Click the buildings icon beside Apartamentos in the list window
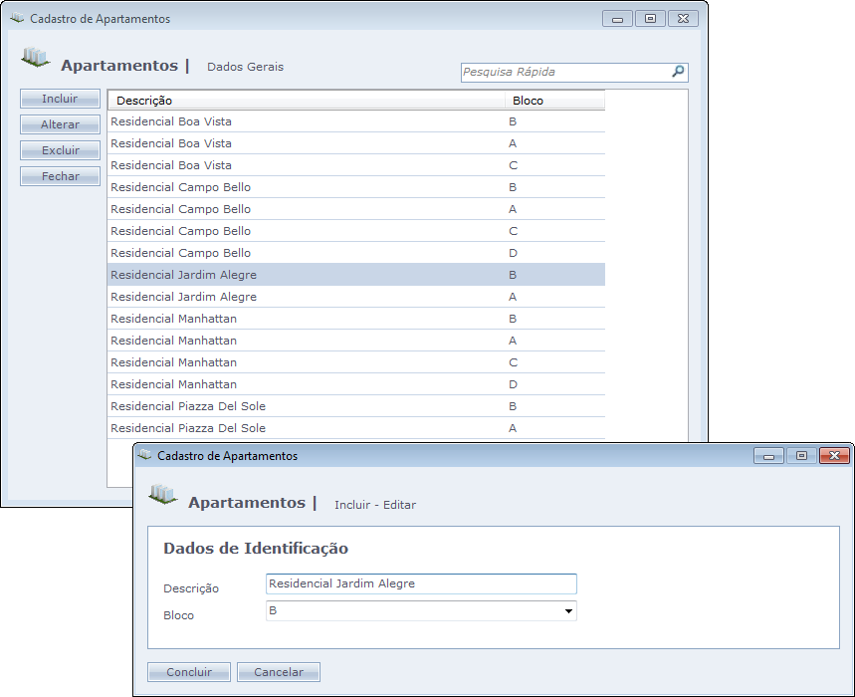The image size is (855, 697). [35, 57]
